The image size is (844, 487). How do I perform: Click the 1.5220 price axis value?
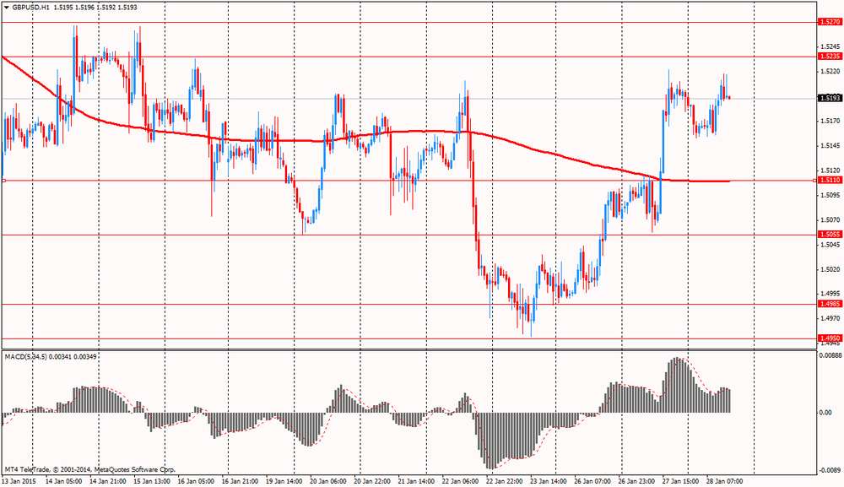click(x=830, y=71)
